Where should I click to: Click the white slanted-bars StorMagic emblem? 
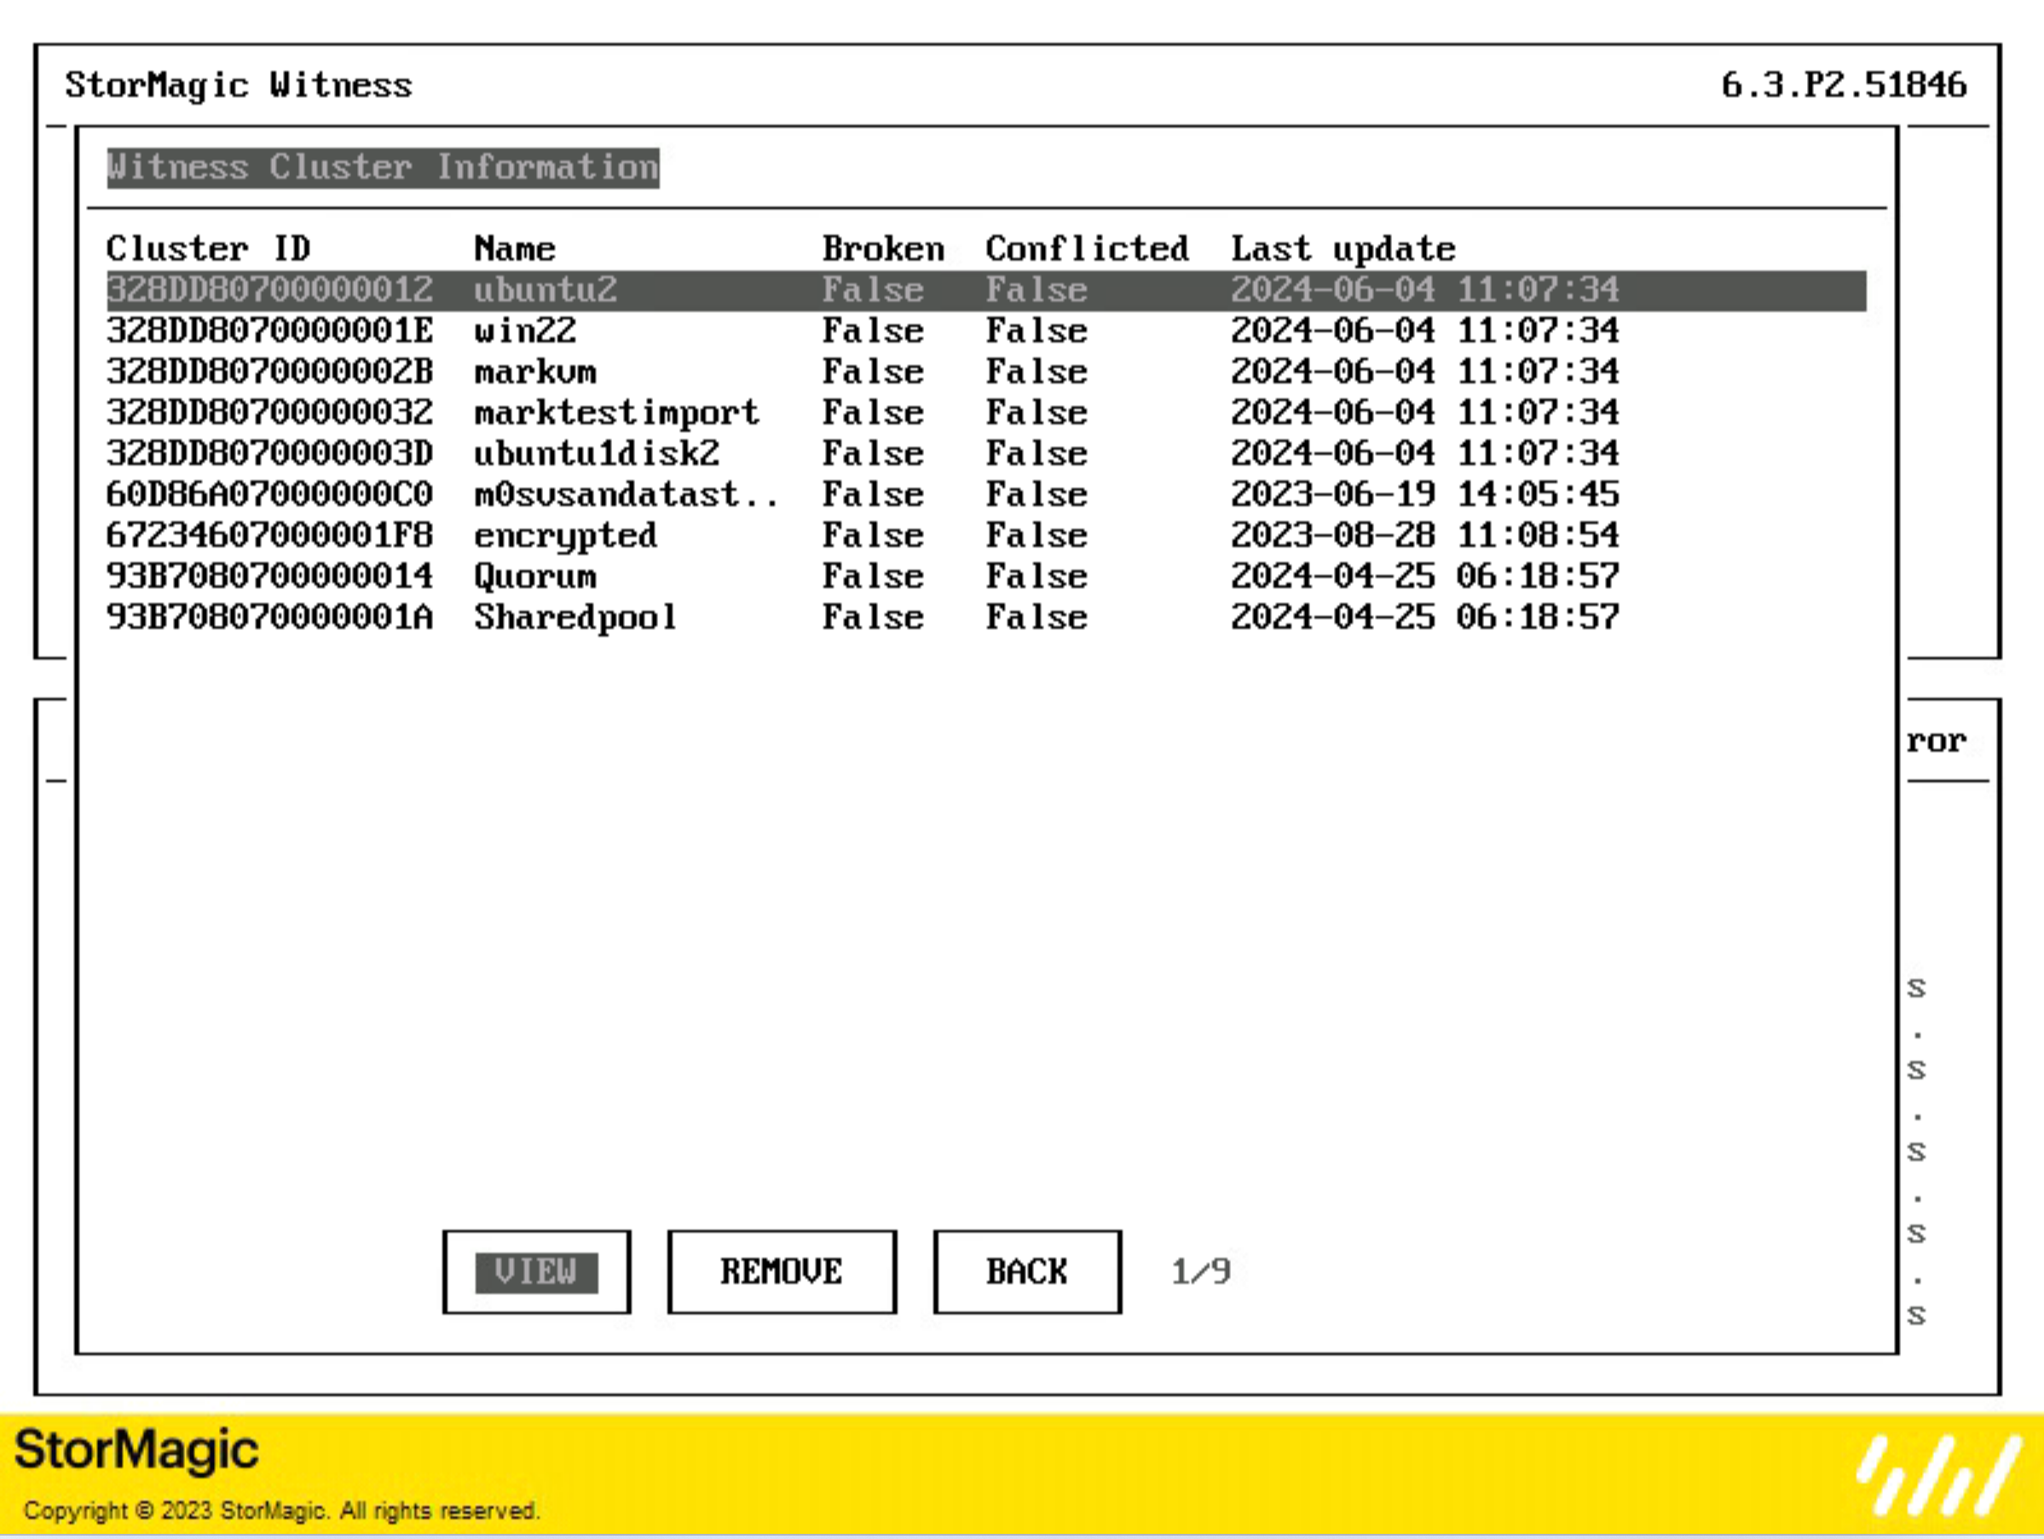coord(1938,1474)
